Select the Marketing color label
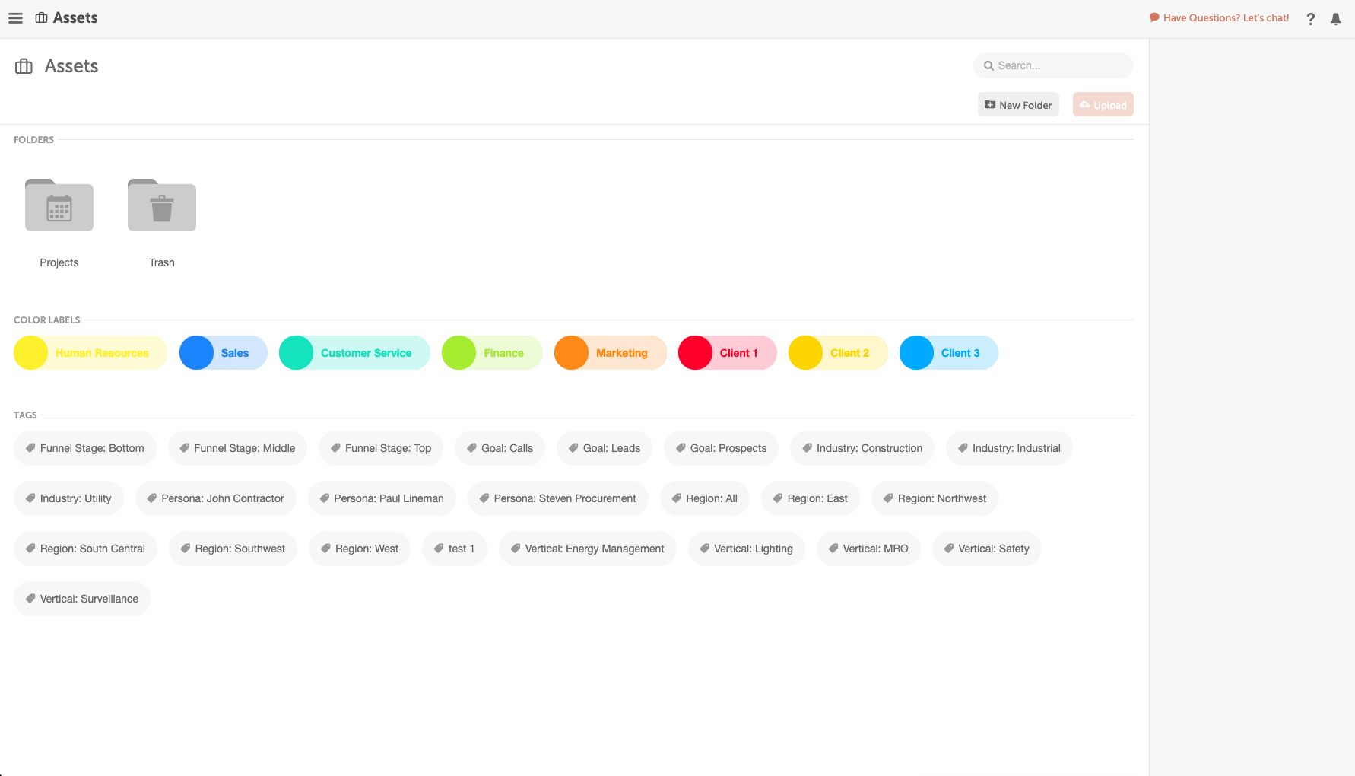The image size is (1355, 776). [610, 352]
